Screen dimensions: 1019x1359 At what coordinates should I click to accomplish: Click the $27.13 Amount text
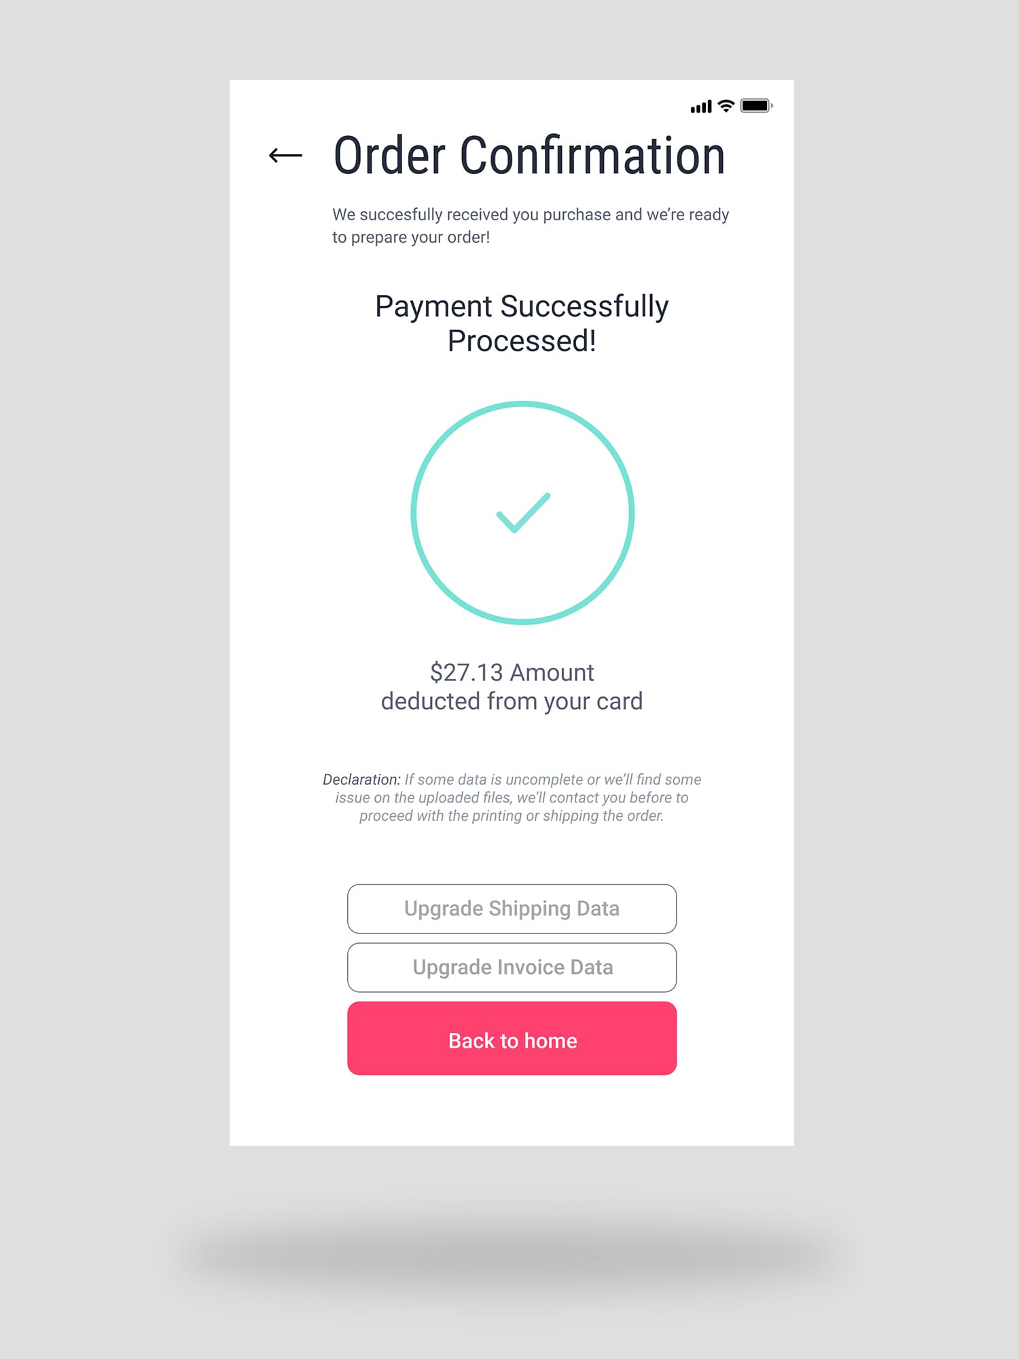pos(512,673)
